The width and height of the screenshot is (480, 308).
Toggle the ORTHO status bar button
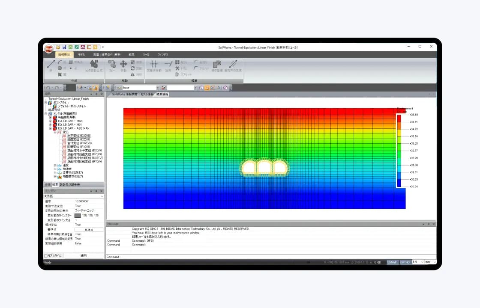click(x=405, y=262)
